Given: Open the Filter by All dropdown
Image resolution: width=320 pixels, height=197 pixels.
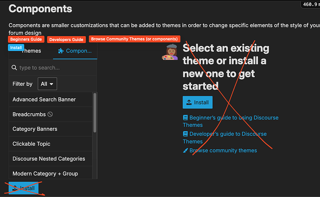Looking at the screenshot, I should point(47,84).
